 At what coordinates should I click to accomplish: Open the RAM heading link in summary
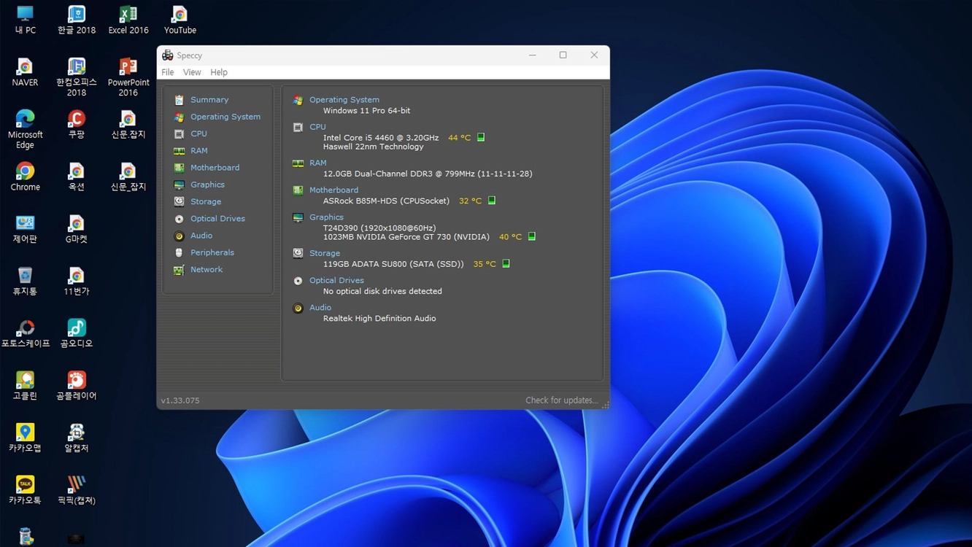tap(318, 163)
